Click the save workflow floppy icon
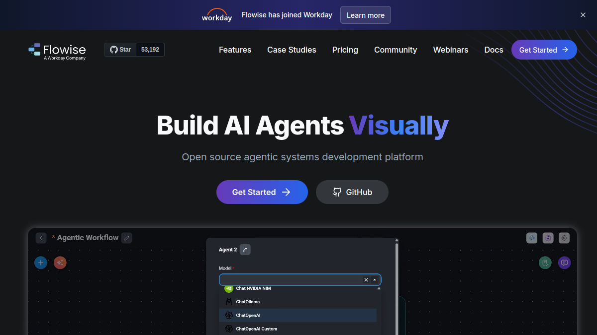Viewport: 597px width, 335px height. tap(548, 238)
